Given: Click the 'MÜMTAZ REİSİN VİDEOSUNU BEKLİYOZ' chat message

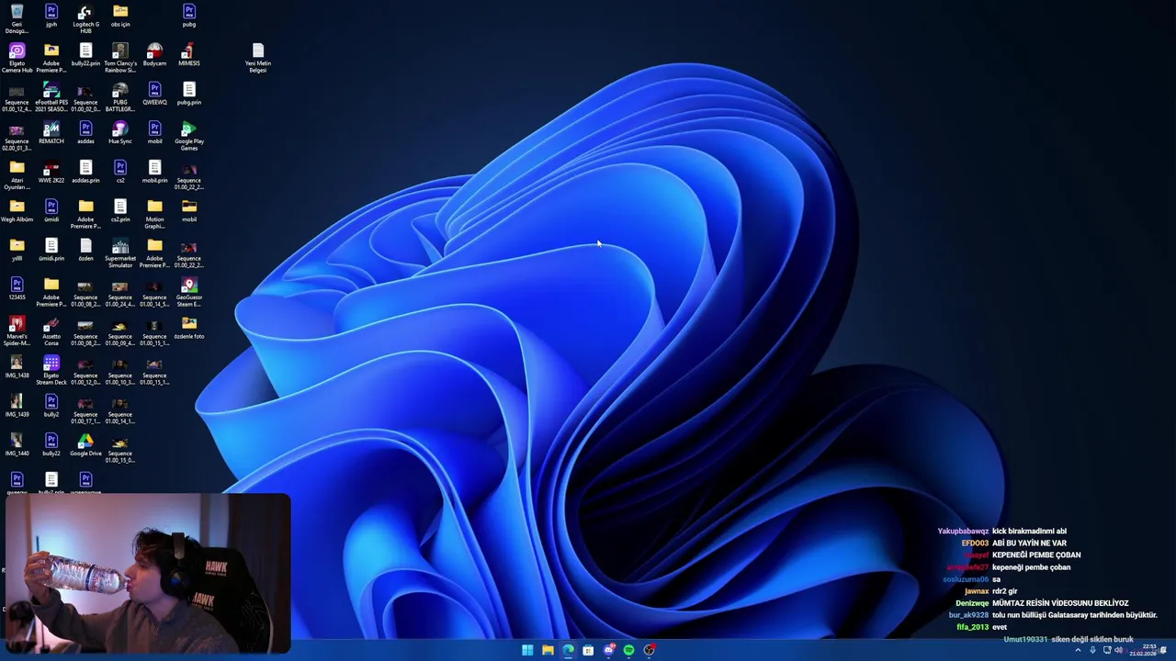Looking at the screenshot, I should pos(1060,603).
